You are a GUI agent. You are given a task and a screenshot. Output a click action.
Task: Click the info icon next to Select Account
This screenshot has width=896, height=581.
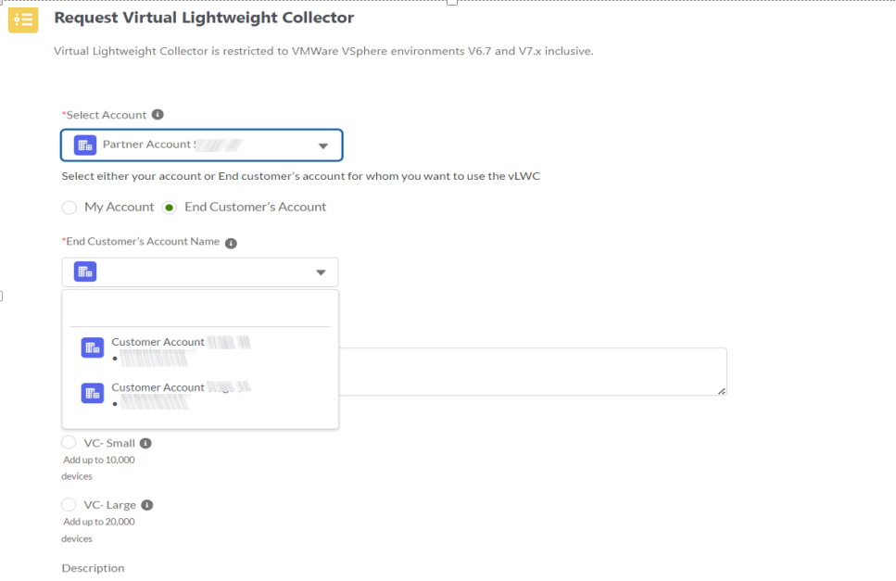[x=158, y=115]
